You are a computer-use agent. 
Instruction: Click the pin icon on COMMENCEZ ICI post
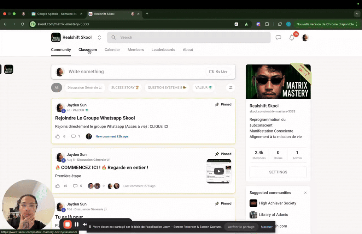(x=217, y=154)
